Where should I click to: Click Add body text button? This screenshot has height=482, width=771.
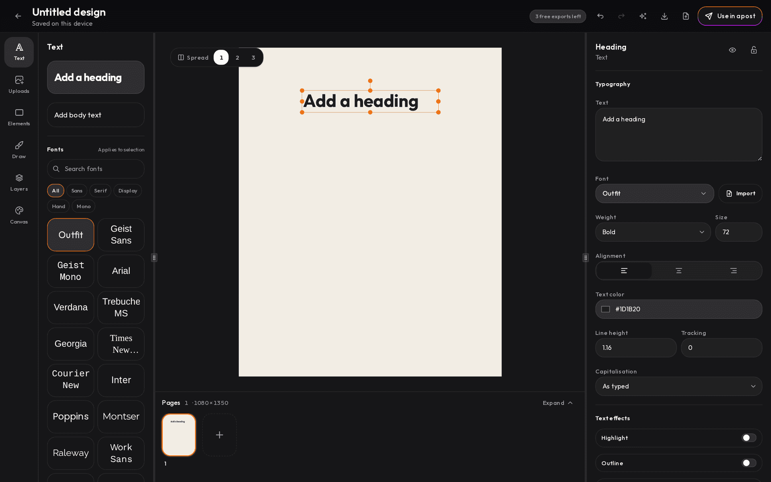click(x=96, y=115)
